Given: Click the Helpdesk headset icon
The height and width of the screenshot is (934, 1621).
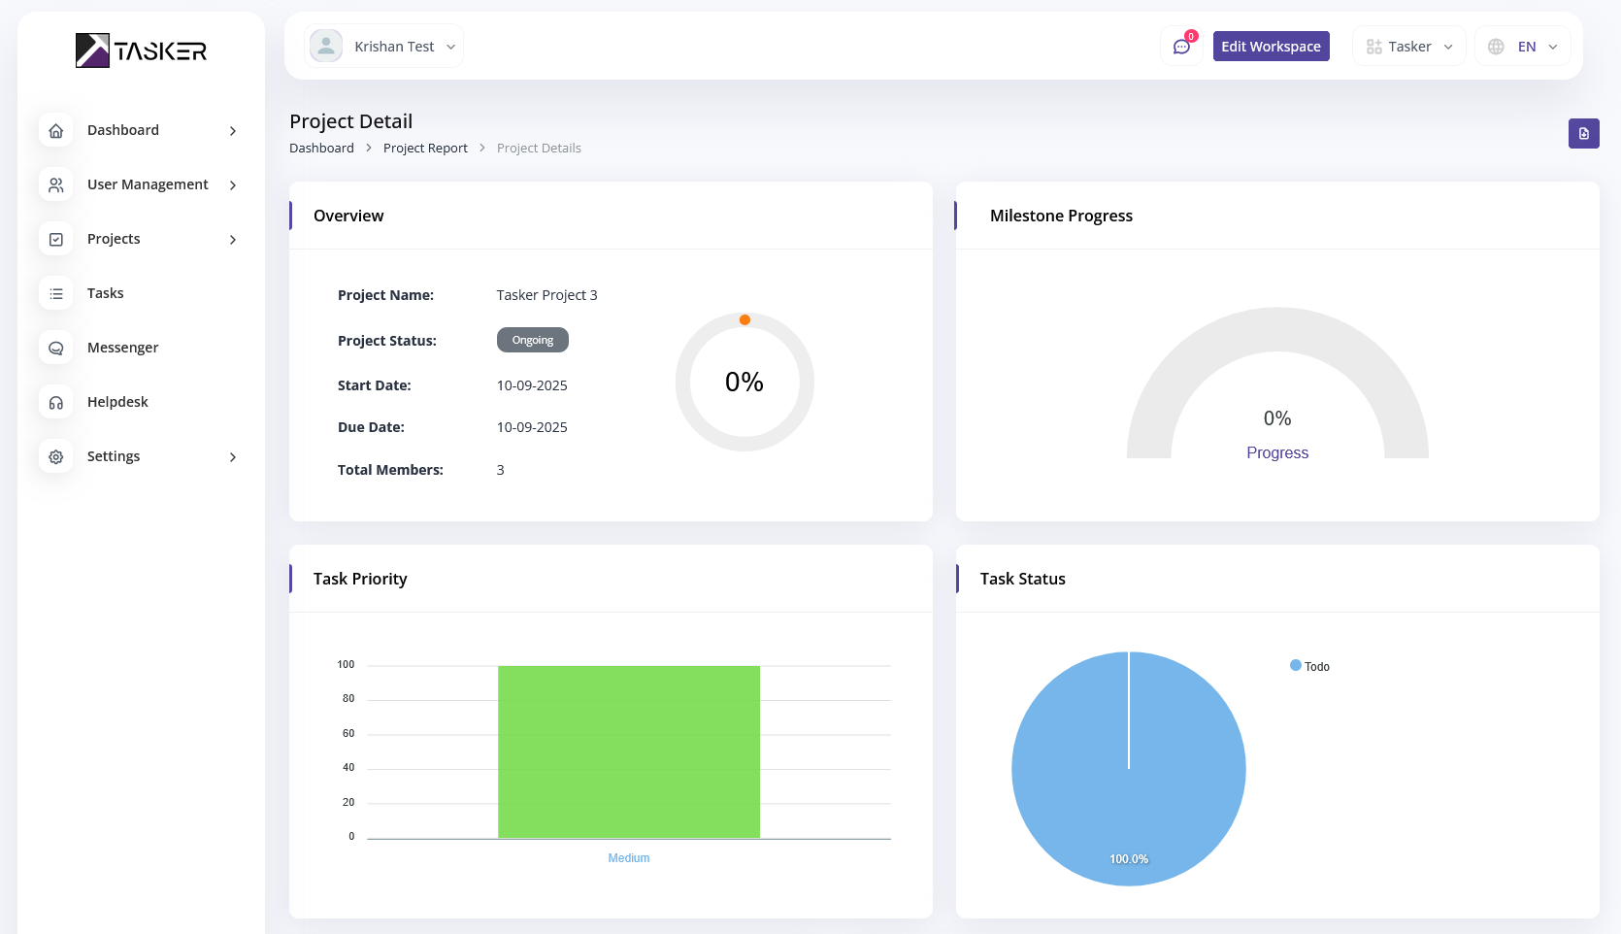Looking at the screenshot, I should tap(56, 403).
